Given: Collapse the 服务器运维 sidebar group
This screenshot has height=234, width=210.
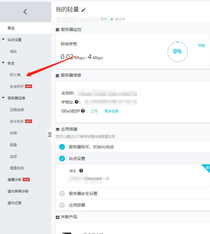Looking at the screenshot, I should (3, 98).
